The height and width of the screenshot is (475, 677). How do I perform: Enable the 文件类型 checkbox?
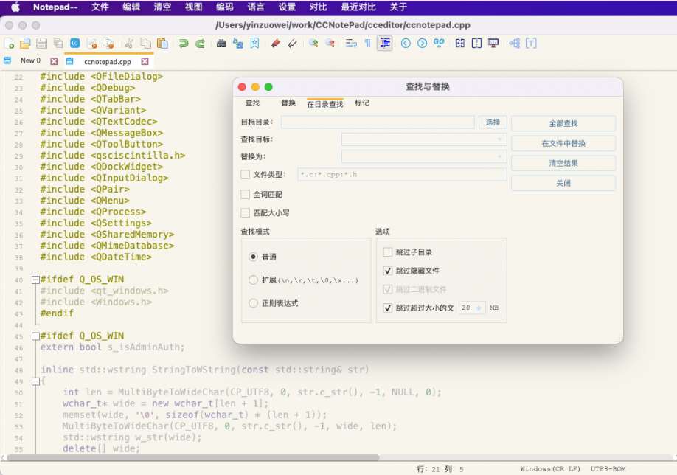coord(246,175)
